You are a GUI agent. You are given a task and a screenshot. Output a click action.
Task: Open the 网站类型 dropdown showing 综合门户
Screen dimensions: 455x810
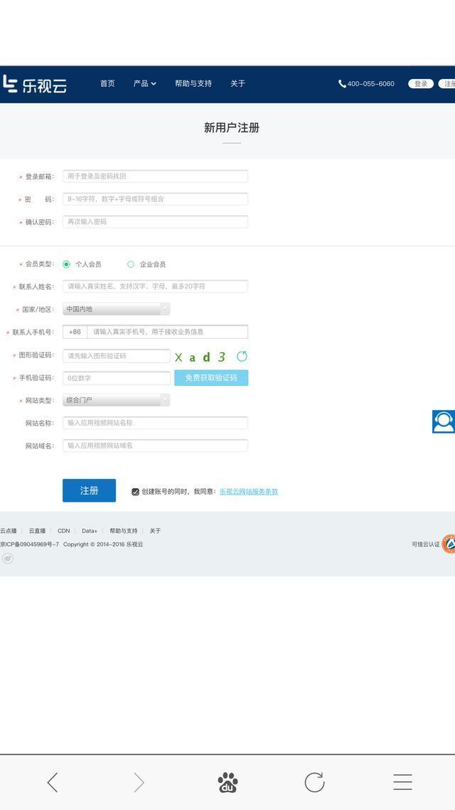[116, 400]
